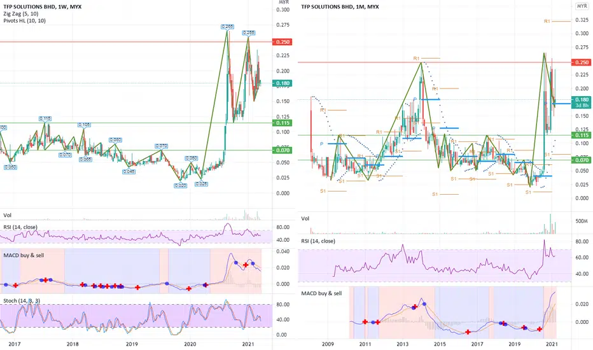Select the Vol label on the weekly chart
This screenshot has height=350, width=593.
[x=7, y=215]
